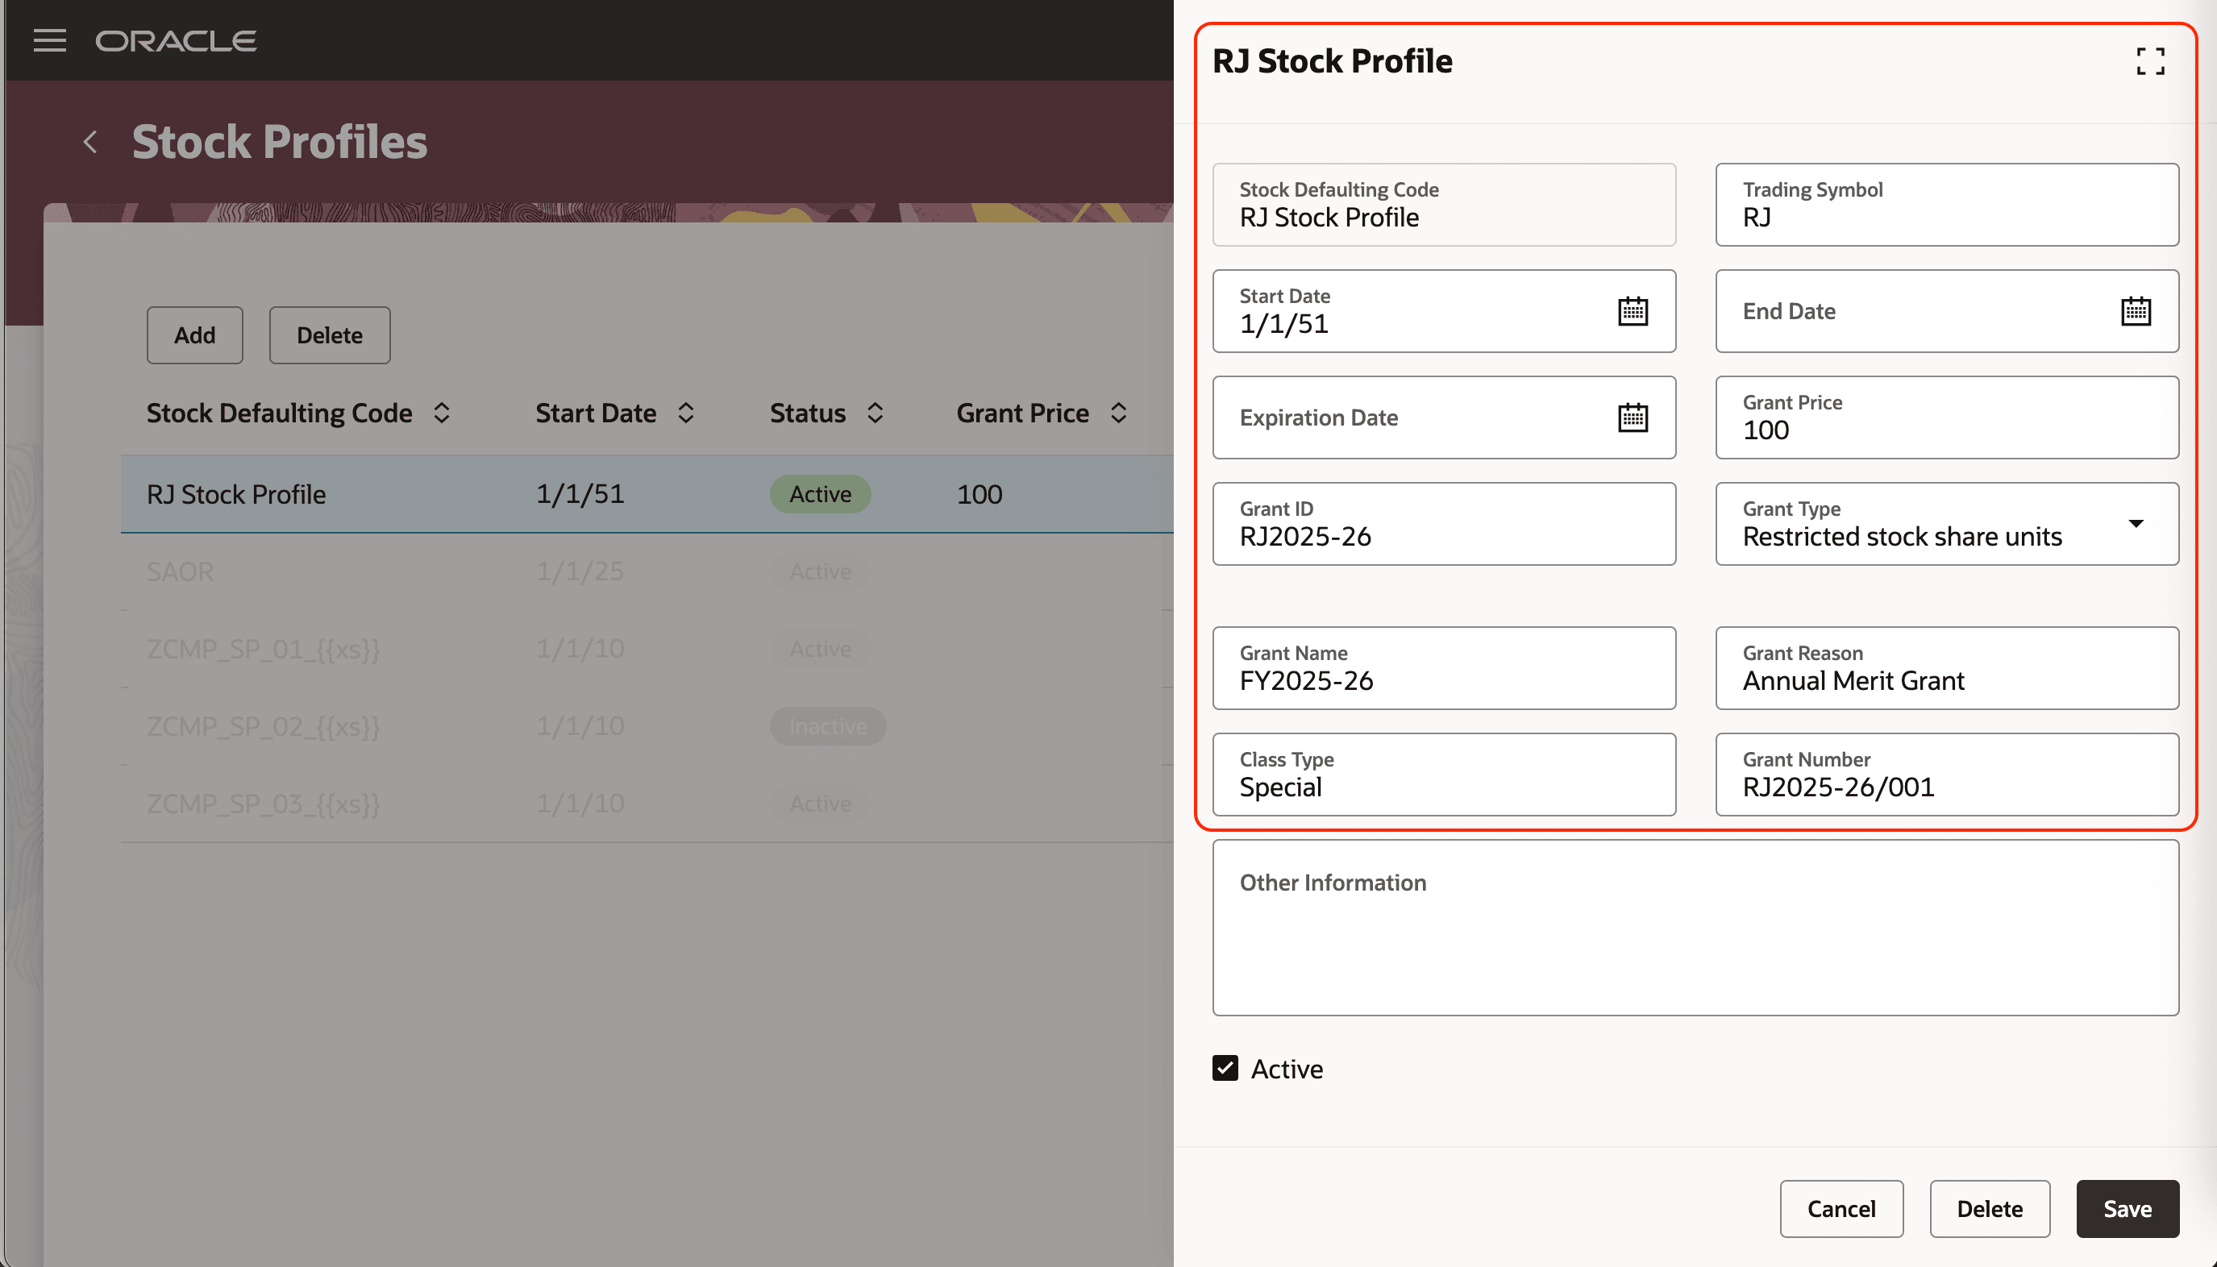Sort the table by Status column

pos(876,413)
